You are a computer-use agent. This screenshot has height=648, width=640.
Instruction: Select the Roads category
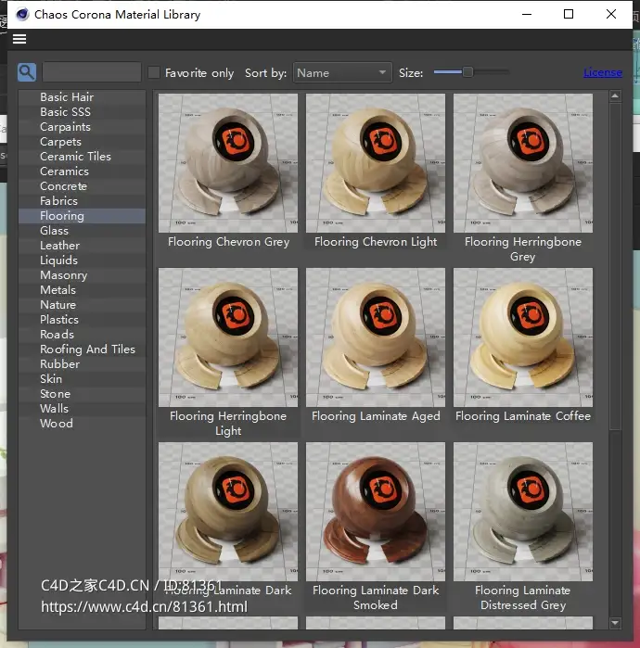82,335
